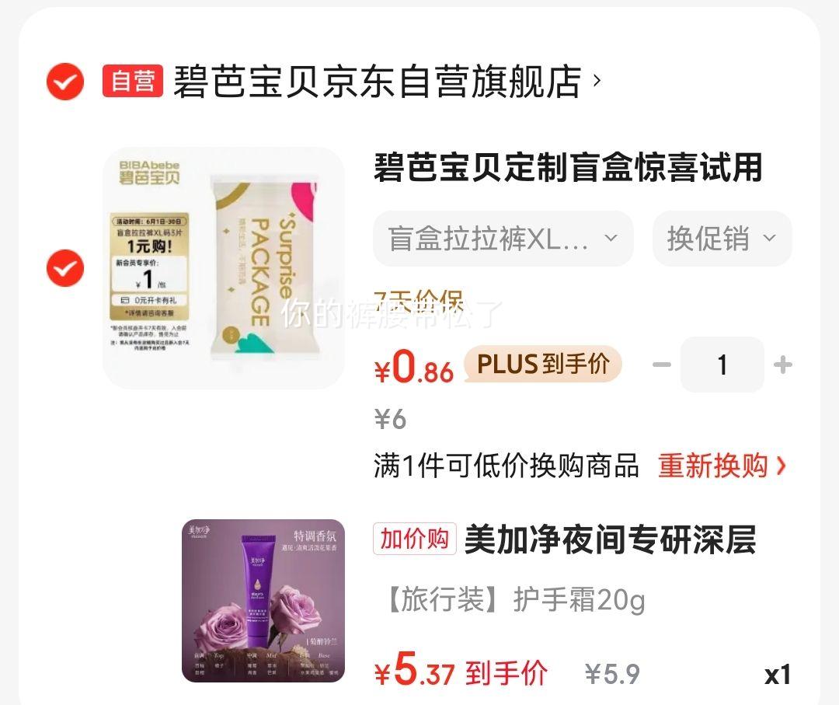
Task: Click 重新换购 to reselect add-on item
Action: tap(712, 465)
